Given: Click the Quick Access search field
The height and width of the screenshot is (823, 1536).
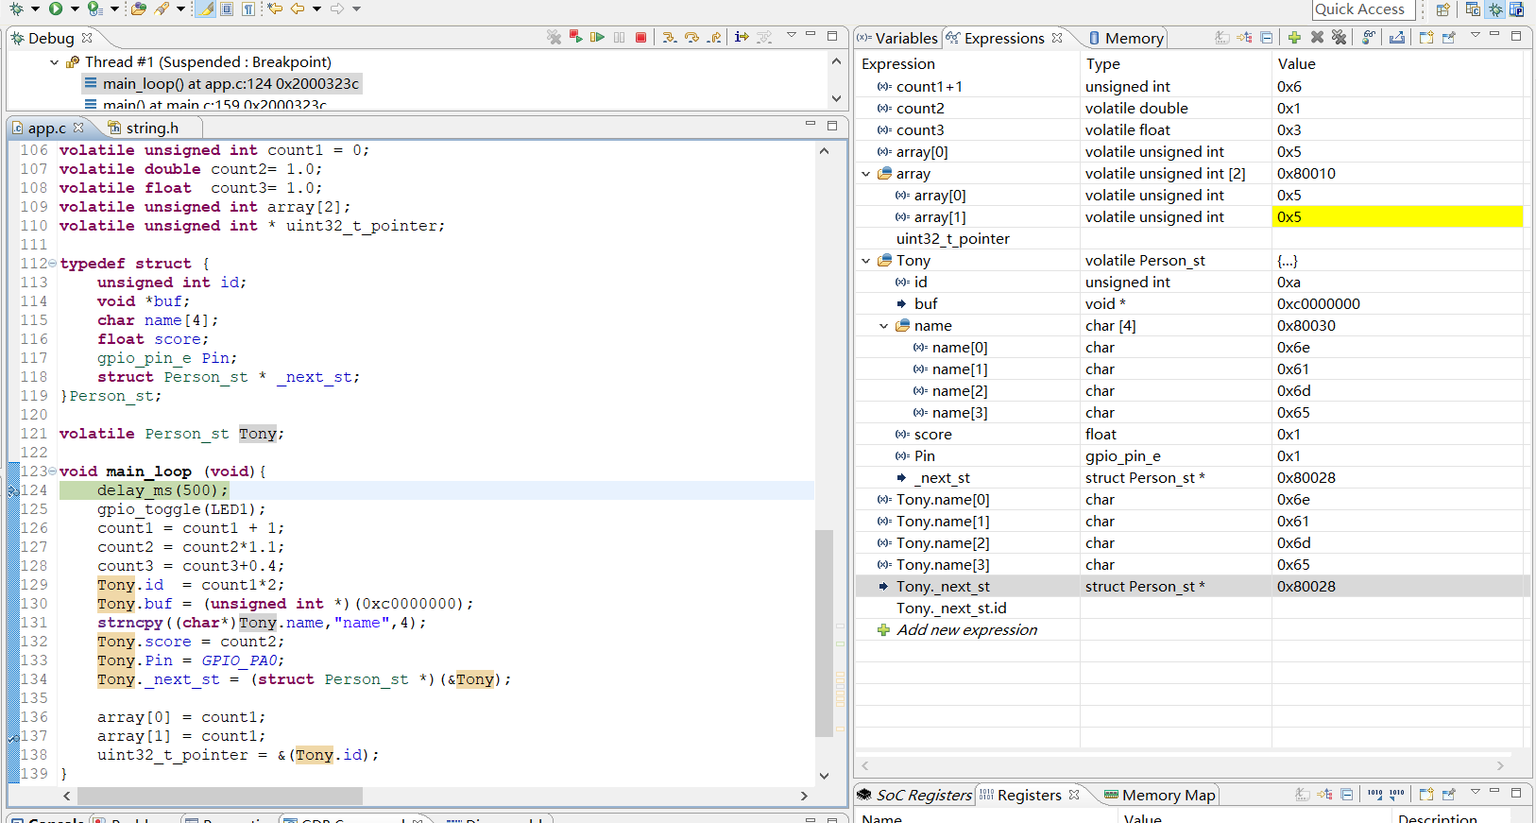Looking at the screenshot, I should point(1363,9).
